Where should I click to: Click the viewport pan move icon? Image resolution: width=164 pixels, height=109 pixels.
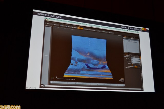click(x=118, y=36)
